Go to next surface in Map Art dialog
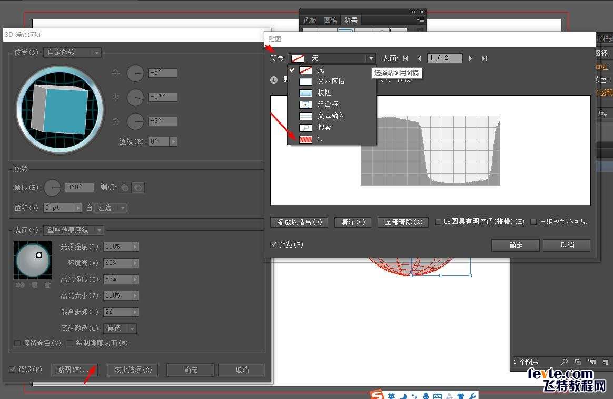The image size is (613, 399). click(x=471, y=58)
